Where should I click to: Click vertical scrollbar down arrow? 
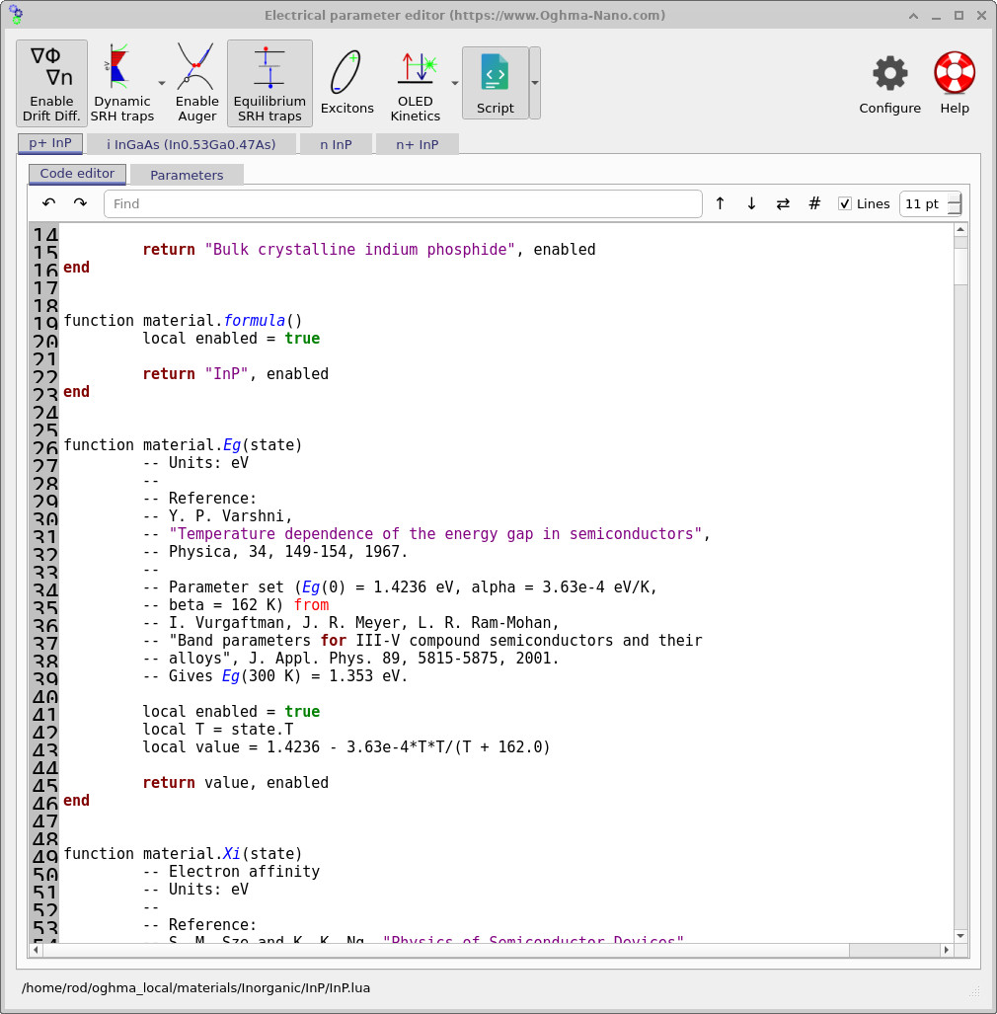[960, 936]
